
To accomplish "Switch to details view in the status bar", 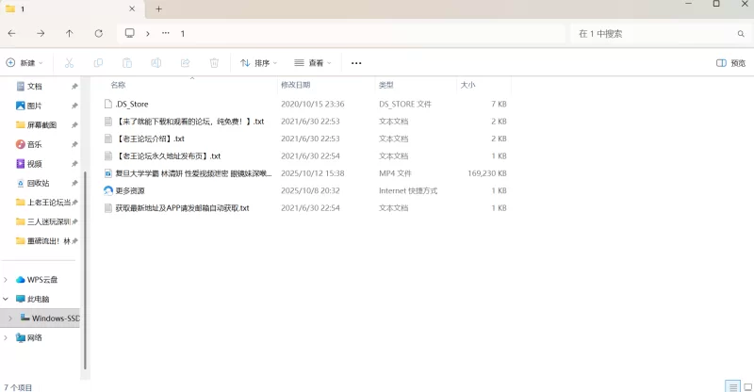I will click(732, 386).
